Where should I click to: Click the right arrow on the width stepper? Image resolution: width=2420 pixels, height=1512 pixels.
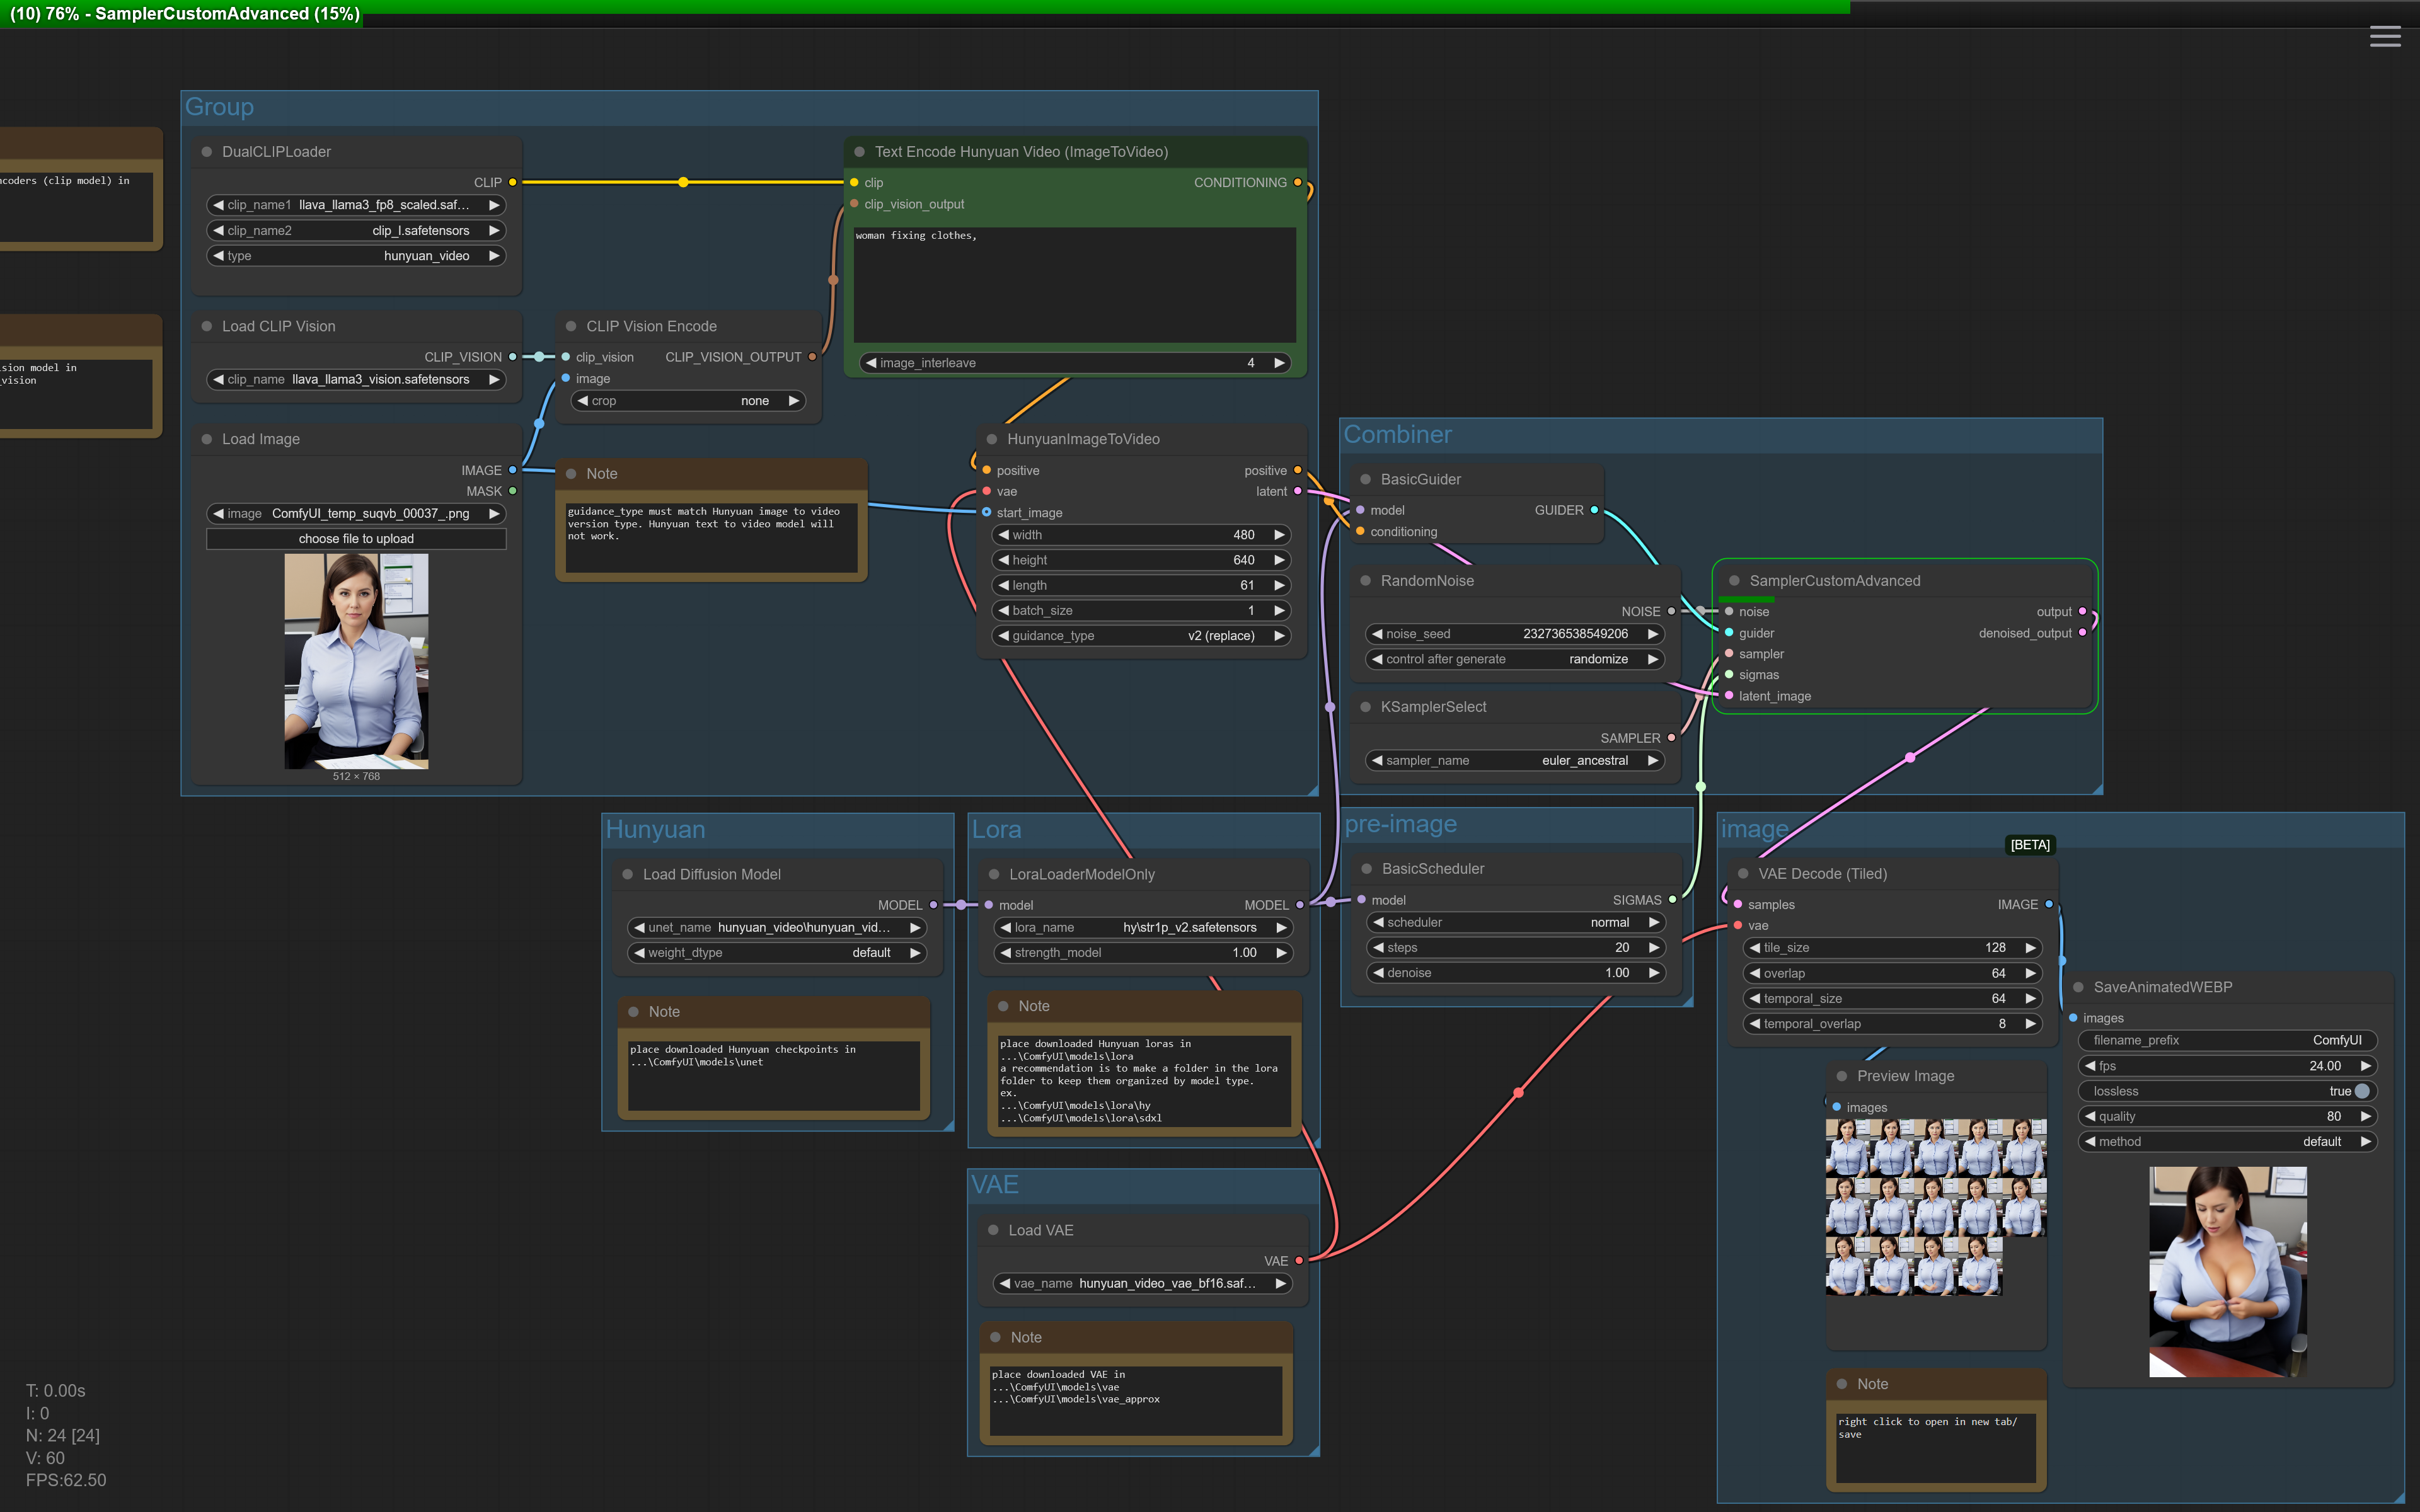(1279, 535)
